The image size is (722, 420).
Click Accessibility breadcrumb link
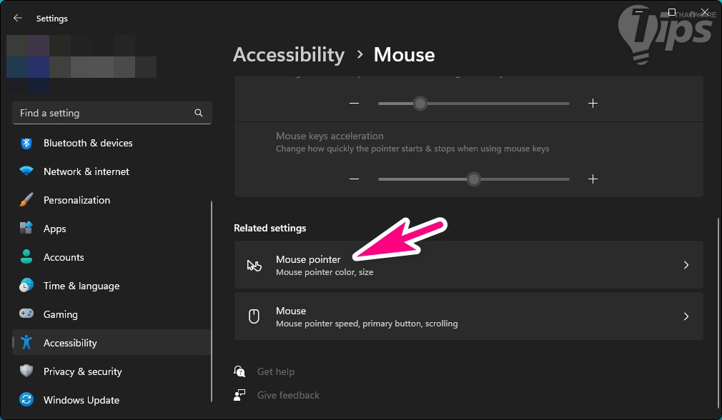(289, 54)
